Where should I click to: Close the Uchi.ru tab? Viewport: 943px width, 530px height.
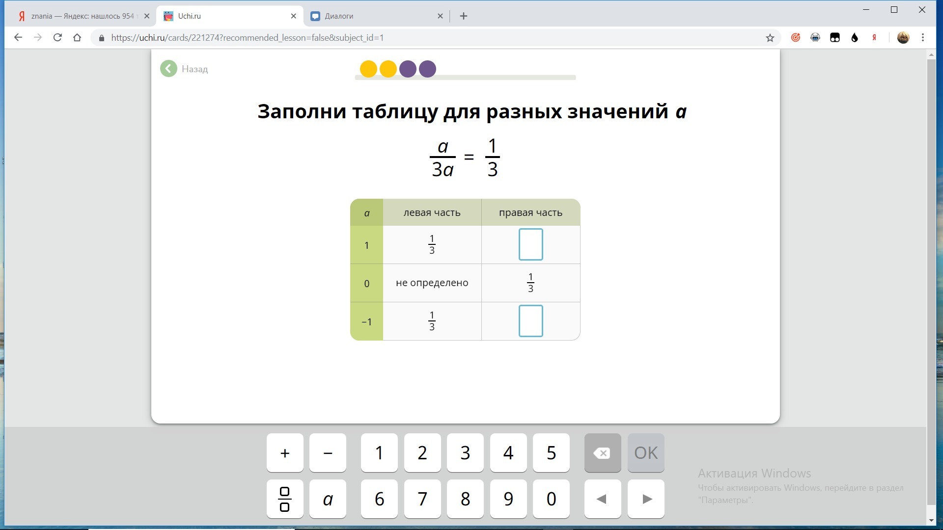point(293,16)
